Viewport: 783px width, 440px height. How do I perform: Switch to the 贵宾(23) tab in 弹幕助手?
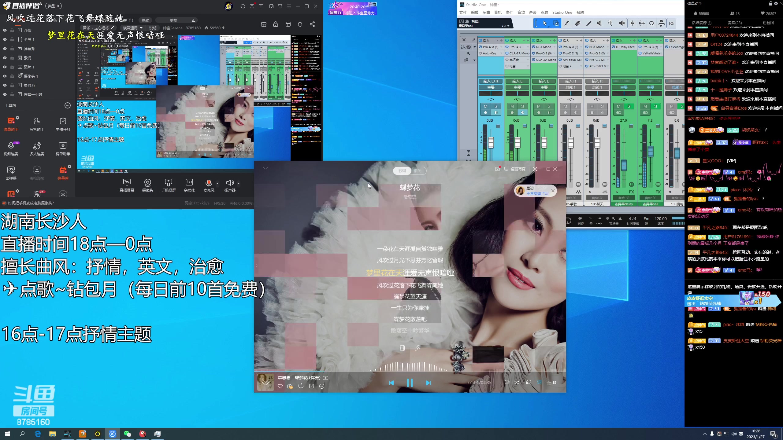tap(735, 23)
